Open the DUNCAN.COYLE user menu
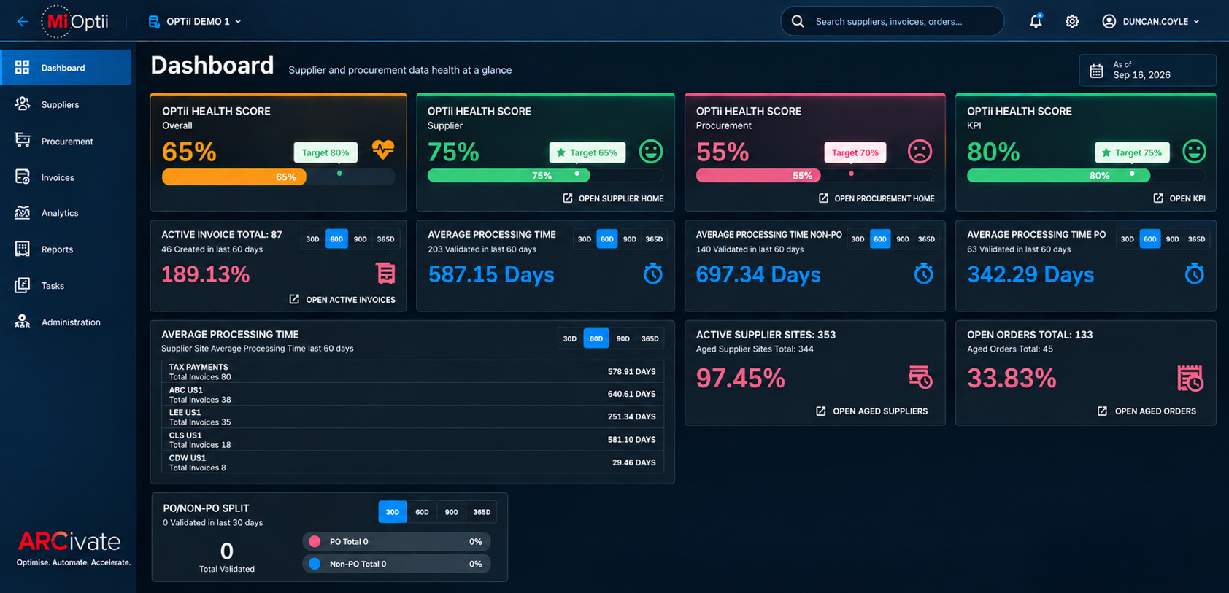 pyautogui.click(x=1151, y=22)
